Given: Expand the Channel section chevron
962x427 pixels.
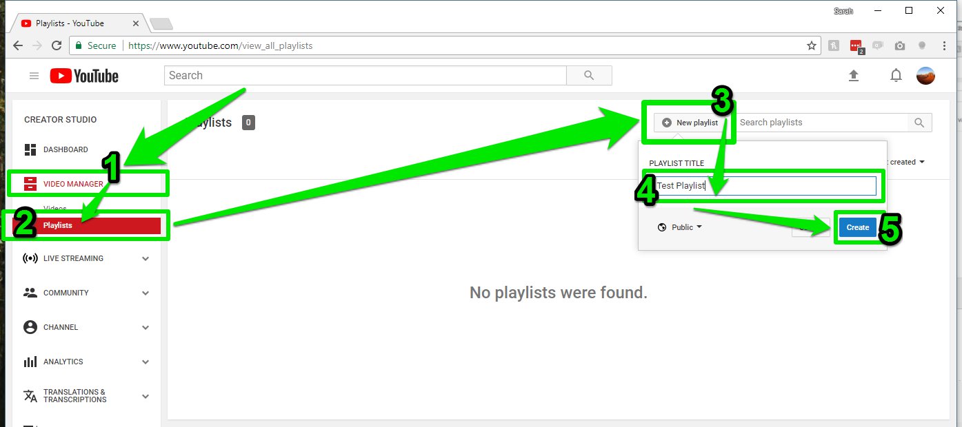Looking at the screenshot, I should (146, 327).
